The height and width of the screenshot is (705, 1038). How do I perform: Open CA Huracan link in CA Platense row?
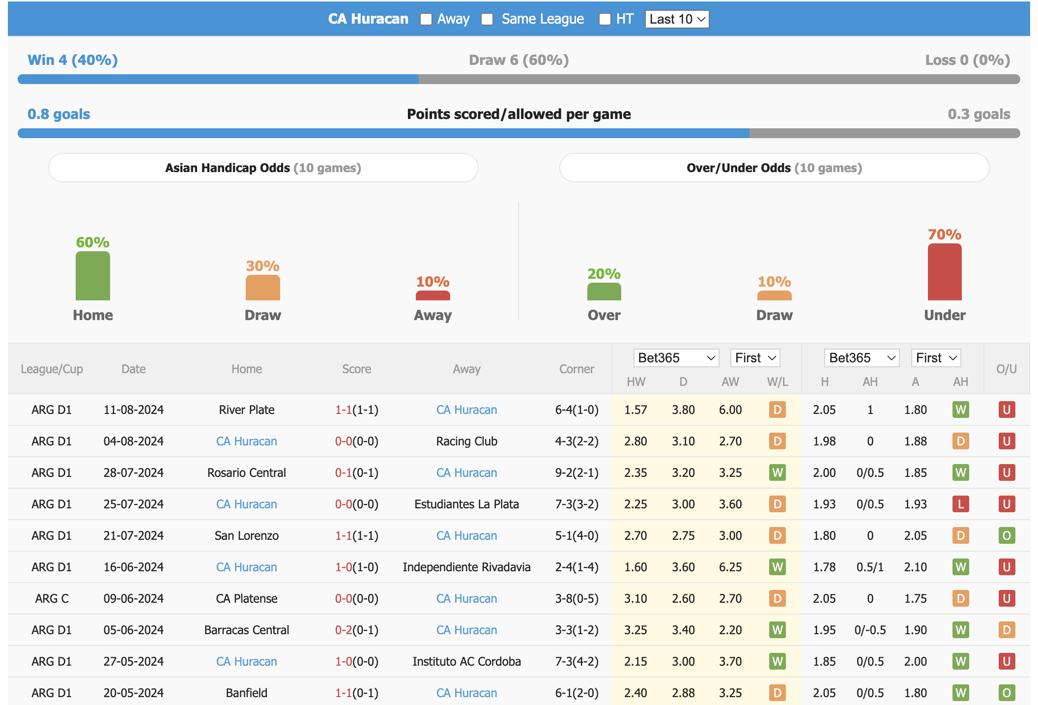(x=467, y=598)
